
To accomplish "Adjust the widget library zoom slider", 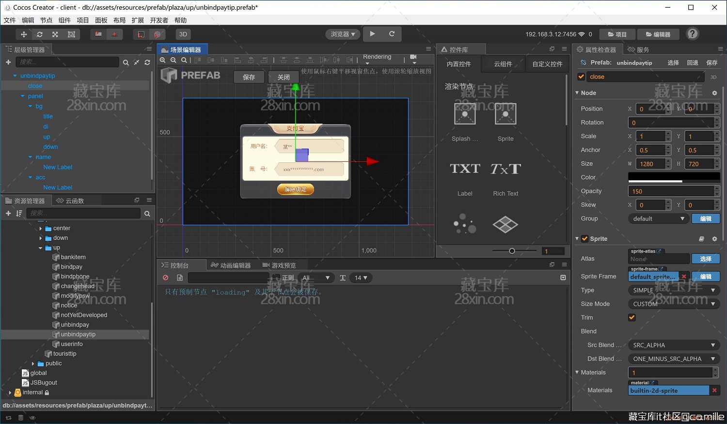I will coord(512,251).
